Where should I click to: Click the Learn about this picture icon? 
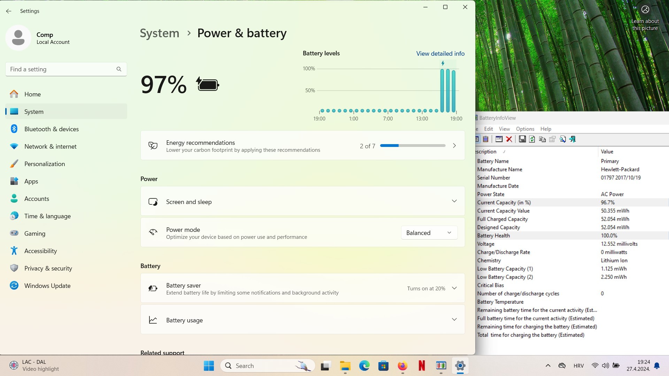(645, 10)
